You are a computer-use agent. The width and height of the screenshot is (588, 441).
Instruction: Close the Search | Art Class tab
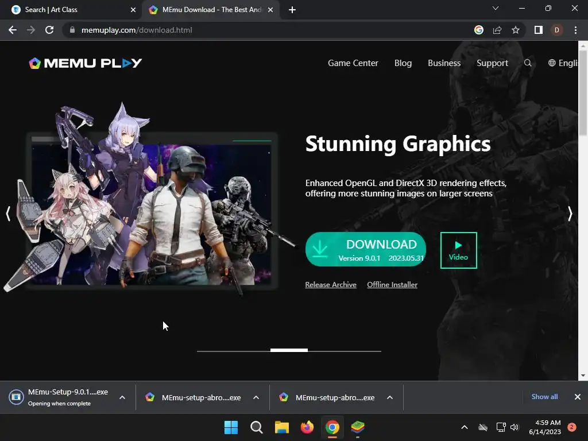click(133, 10)
